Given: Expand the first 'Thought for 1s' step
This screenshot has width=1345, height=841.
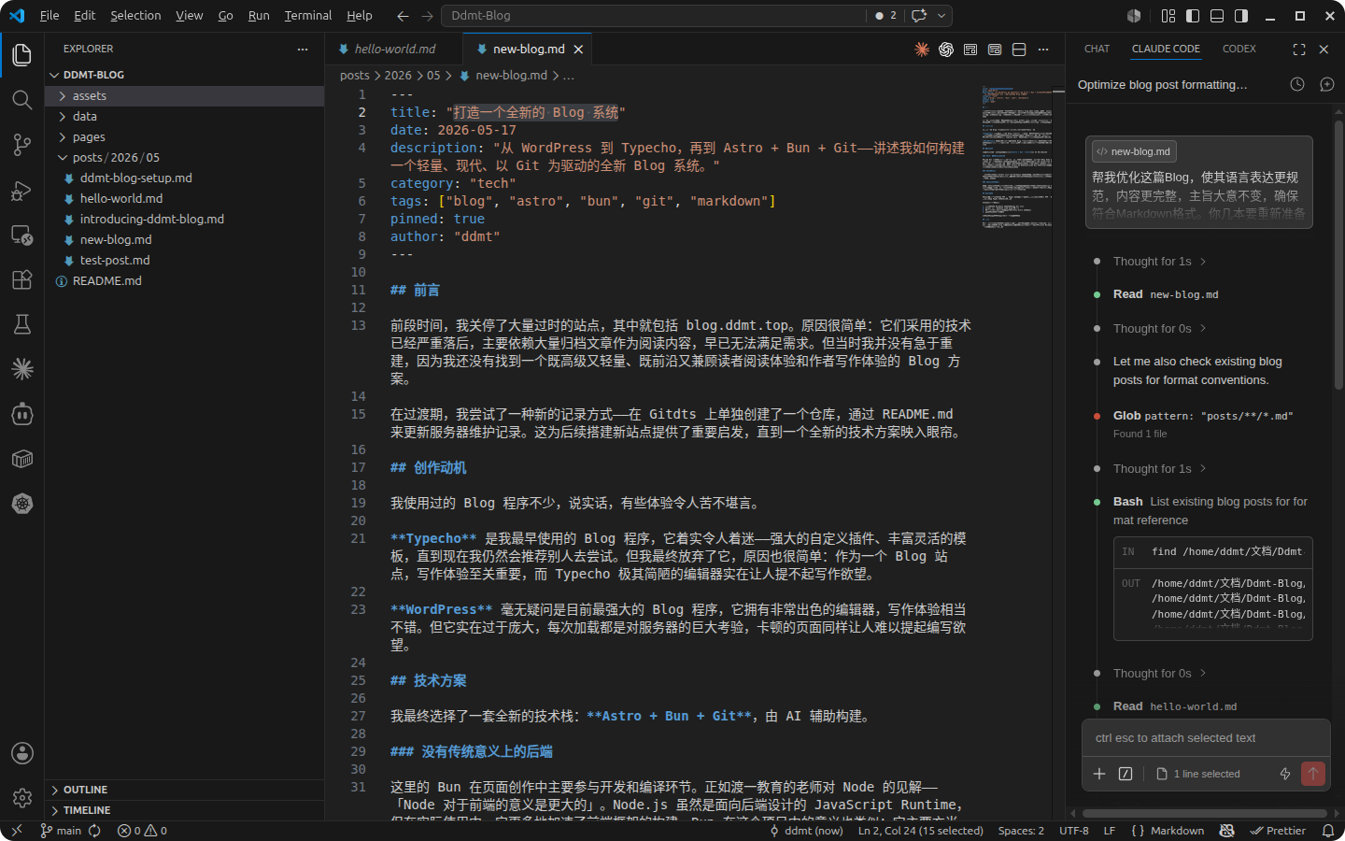Looking at the screenshot, I should coord(1159,262).
